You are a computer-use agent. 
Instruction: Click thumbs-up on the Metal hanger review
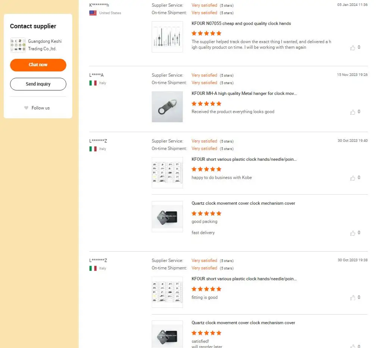[x=353, y=112]
